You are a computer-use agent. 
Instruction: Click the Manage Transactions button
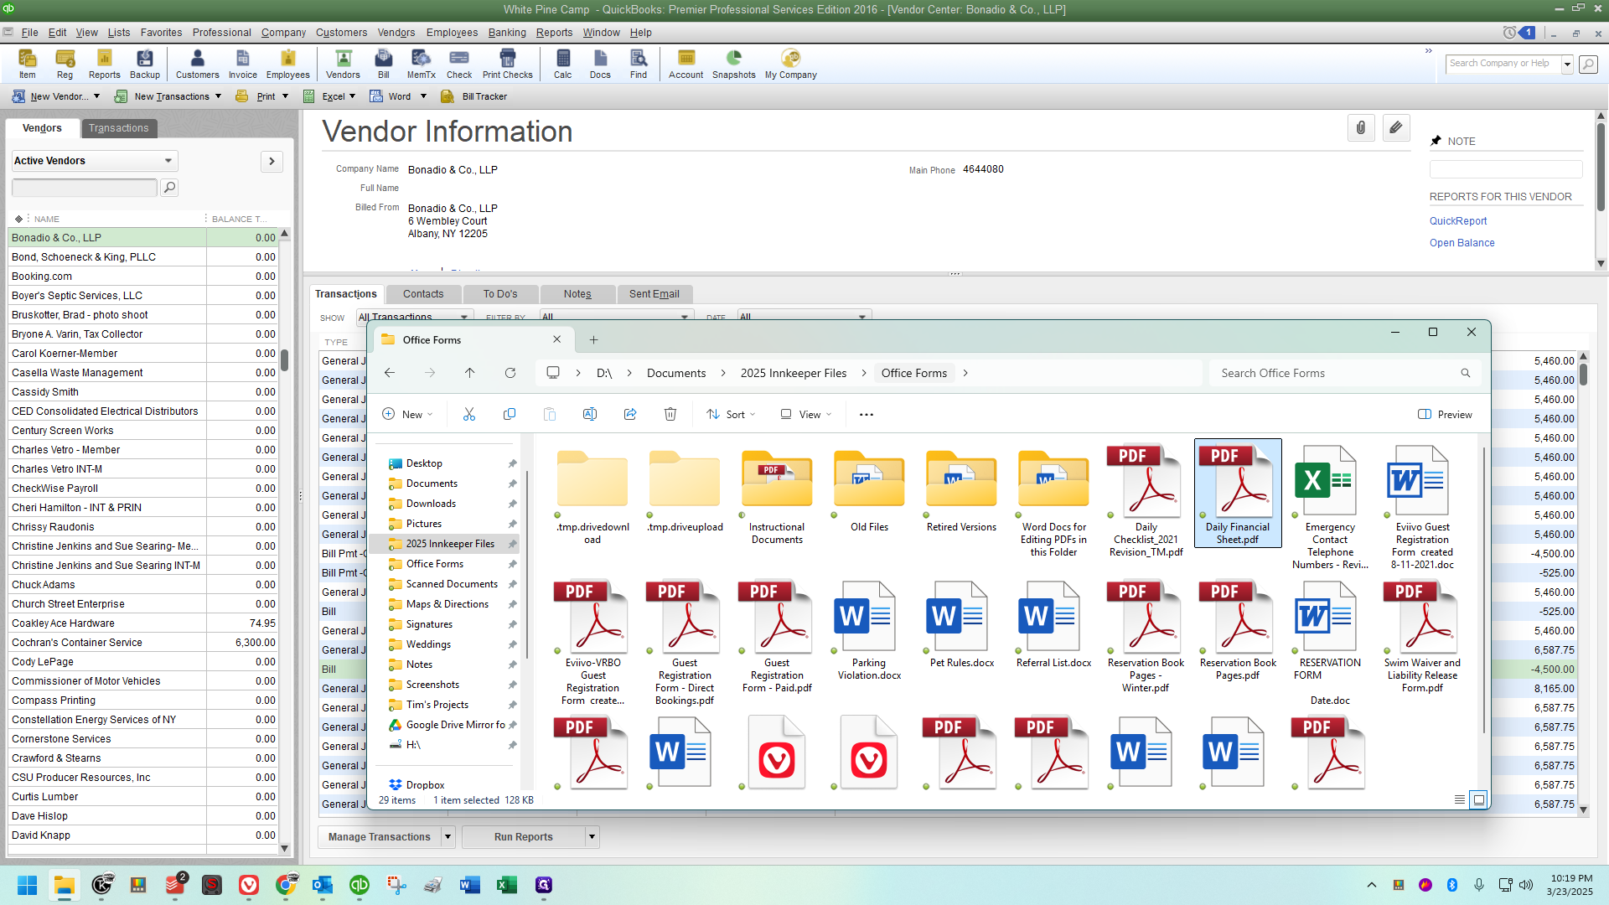pyautogui.click(x=379, y=836)
